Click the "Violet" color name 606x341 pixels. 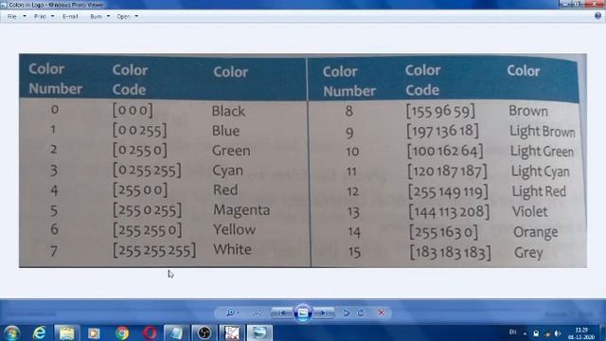pos(530,211)
